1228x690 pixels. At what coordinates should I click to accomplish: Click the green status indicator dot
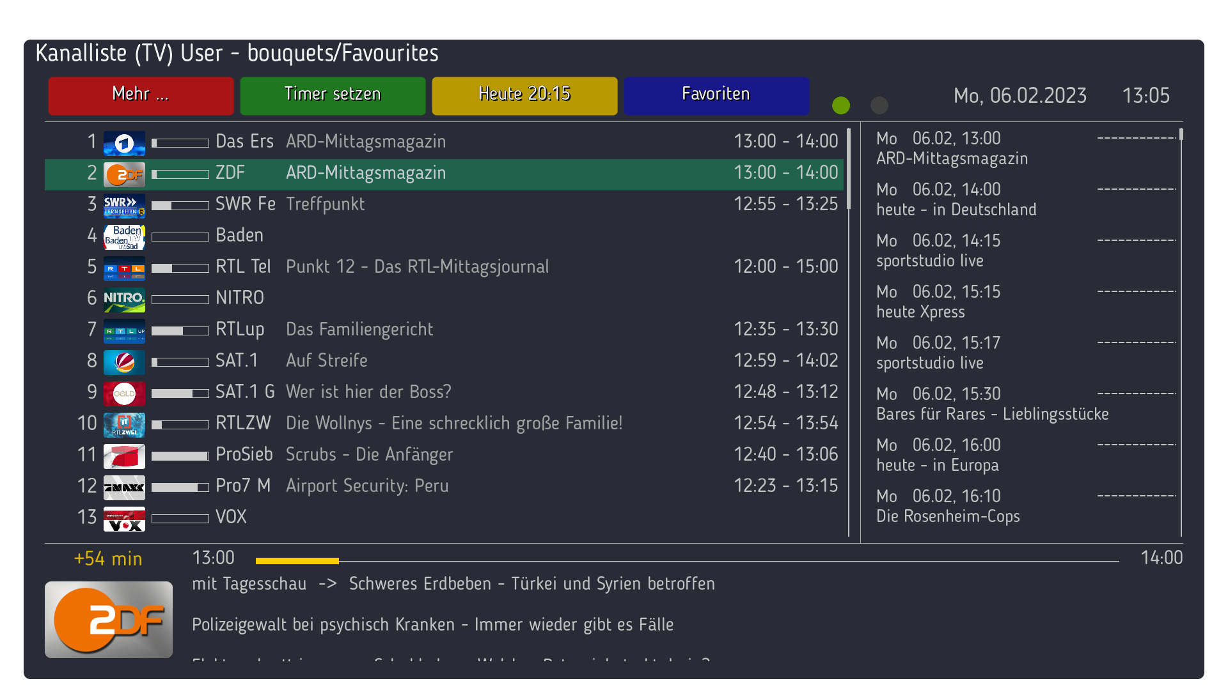pyautogui.click(x=841, y=105)
